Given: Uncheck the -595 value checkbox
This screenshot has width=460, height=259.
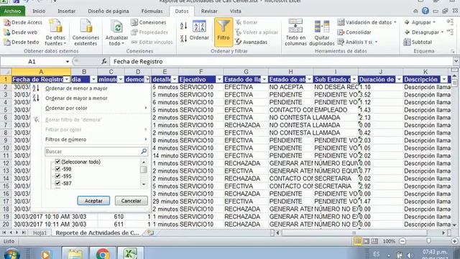Looking at the screenshot, I should (x=57, y=176).
